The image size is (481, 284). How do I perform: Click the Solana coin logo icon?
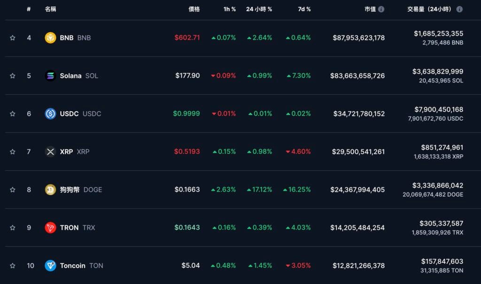coord(50,76)
